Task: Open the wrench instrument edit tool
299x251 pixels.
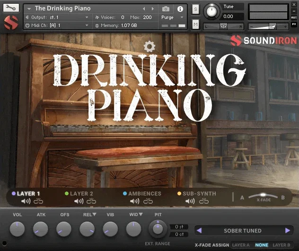Action: [11, 8]
